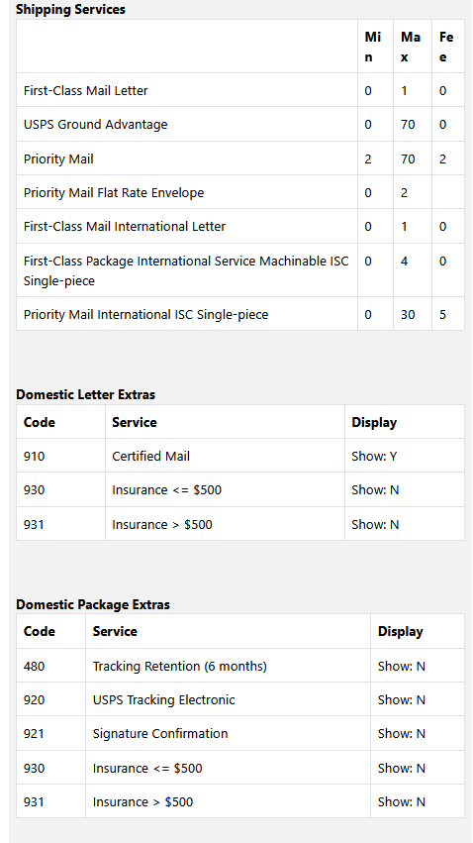Click the Fee value 5 in Shipping Services

[x=442, y=314]
